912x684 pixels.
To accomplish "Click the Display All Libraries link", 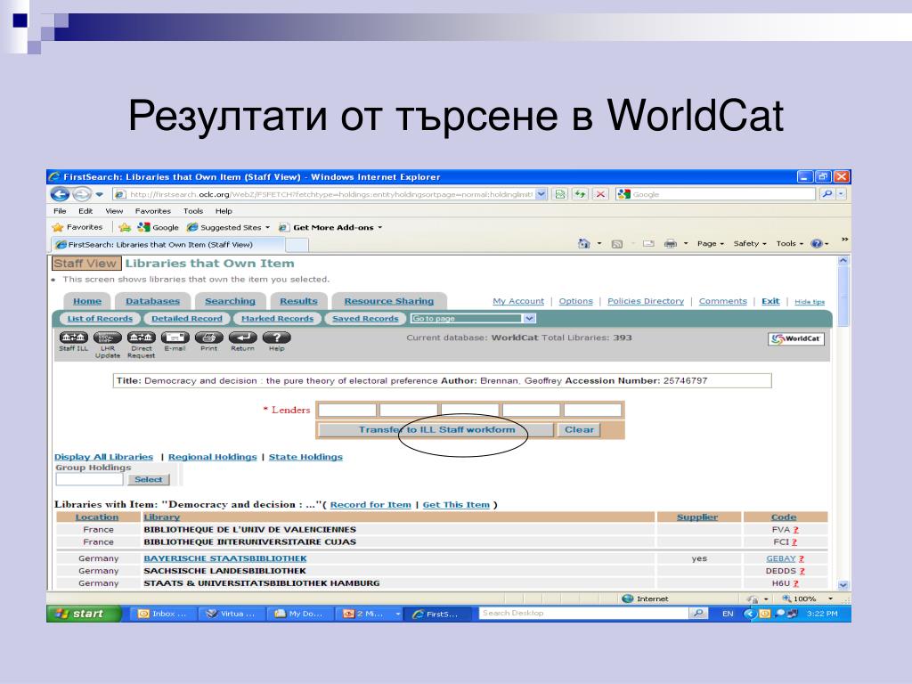I will (103, 457).
